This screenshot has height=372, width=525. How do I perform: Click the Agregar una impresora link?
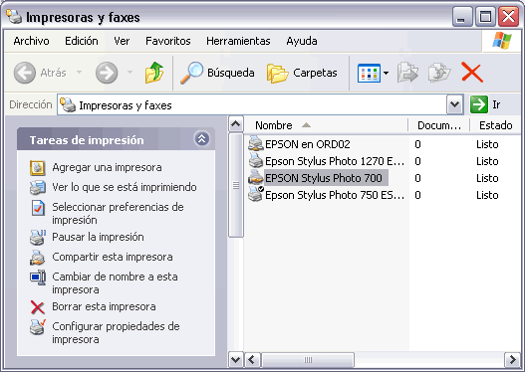tap(107, 167)
